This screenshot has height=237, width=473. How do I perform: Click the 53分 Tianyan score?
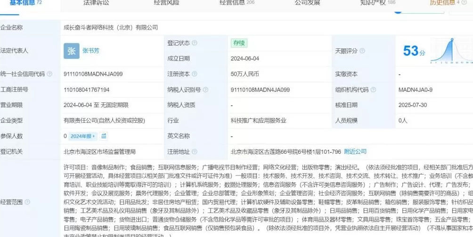414,51
